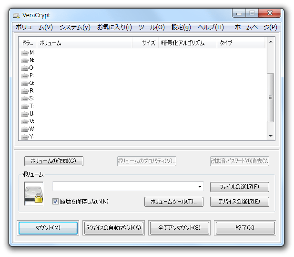Viewport: 294px width, 257px height.
Task: Open the ボリューム(V) menu
Action: 34,27
